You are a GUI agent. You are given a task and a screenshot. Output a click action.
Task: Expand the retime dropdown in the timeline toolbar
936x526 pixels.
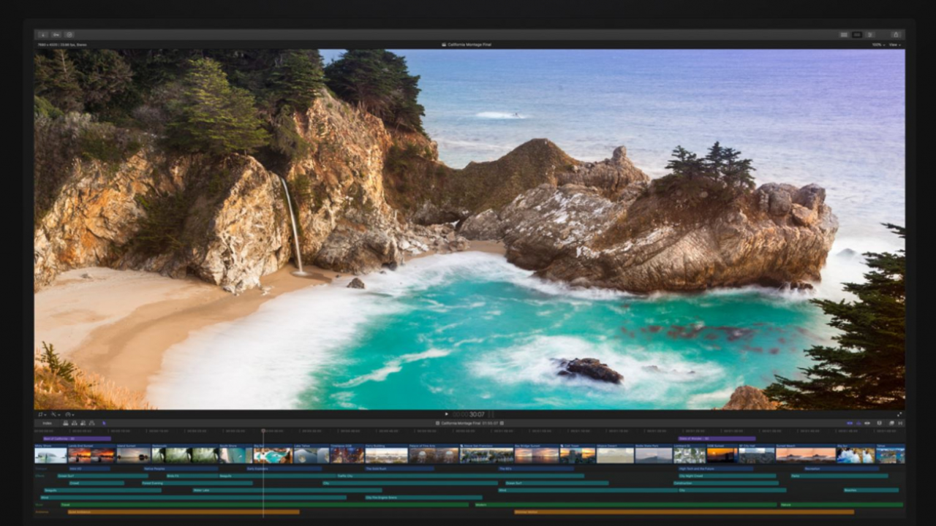(900, 422)
